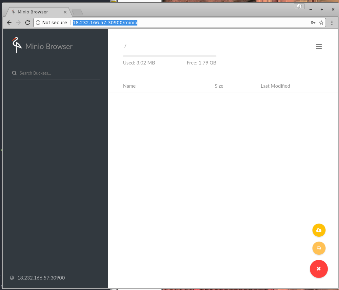Maximize the browser window with plus icon
This screenshot has width=339, height=290.
(x=322, y=9)
